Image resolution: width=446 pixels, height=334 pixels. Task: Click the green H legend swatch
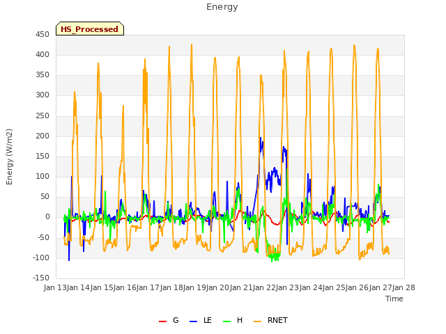point(226,321)
